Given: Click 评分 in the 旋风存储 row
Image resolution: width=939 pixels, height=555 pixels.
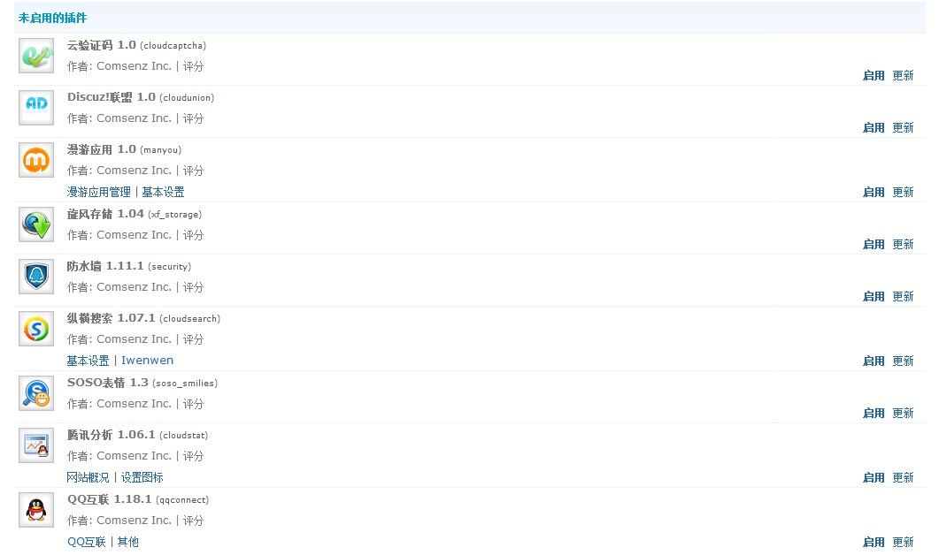Looking at the screenshot, I should click(x=193, y=235).
